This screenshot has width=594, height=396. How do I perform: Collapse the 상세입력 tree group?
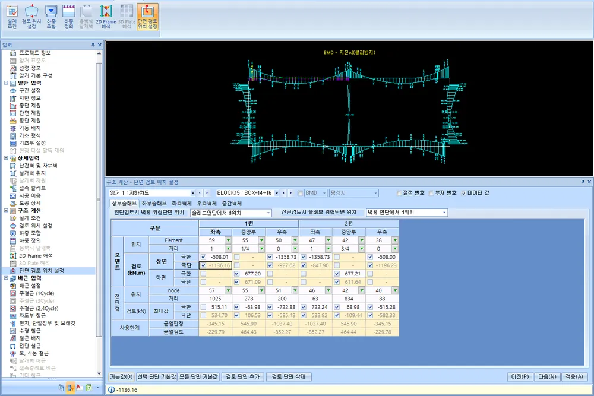click(x=6, y=158)
